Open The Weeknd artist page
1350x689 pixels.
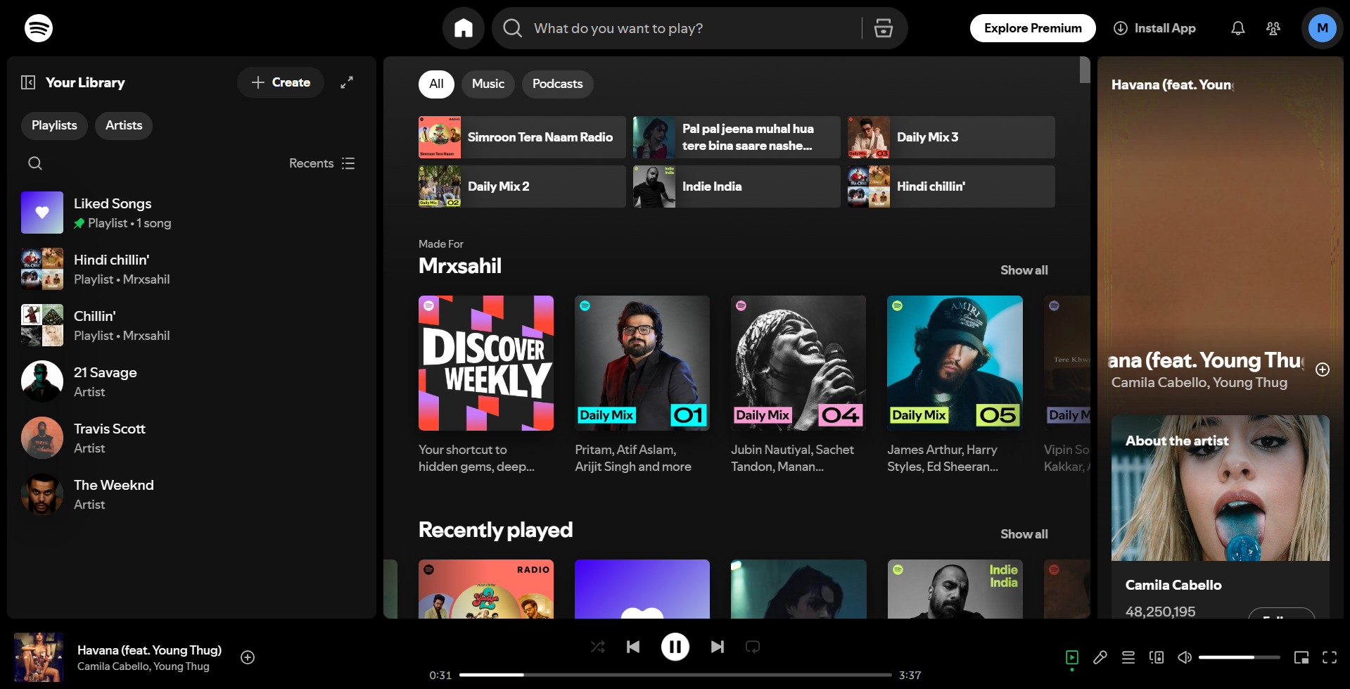(190, 494)
